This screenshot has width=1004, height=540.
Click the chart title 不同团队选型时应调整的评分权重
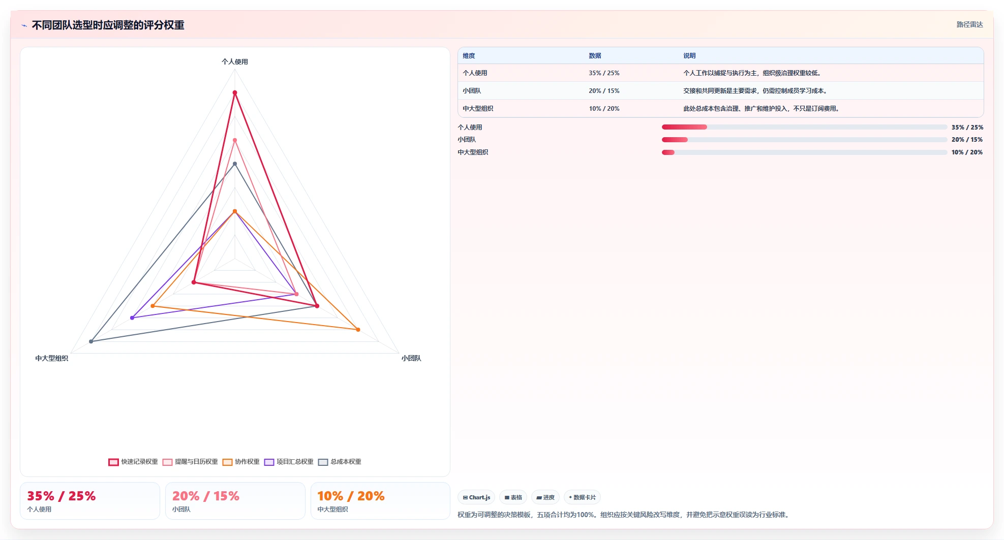[108, 25]
